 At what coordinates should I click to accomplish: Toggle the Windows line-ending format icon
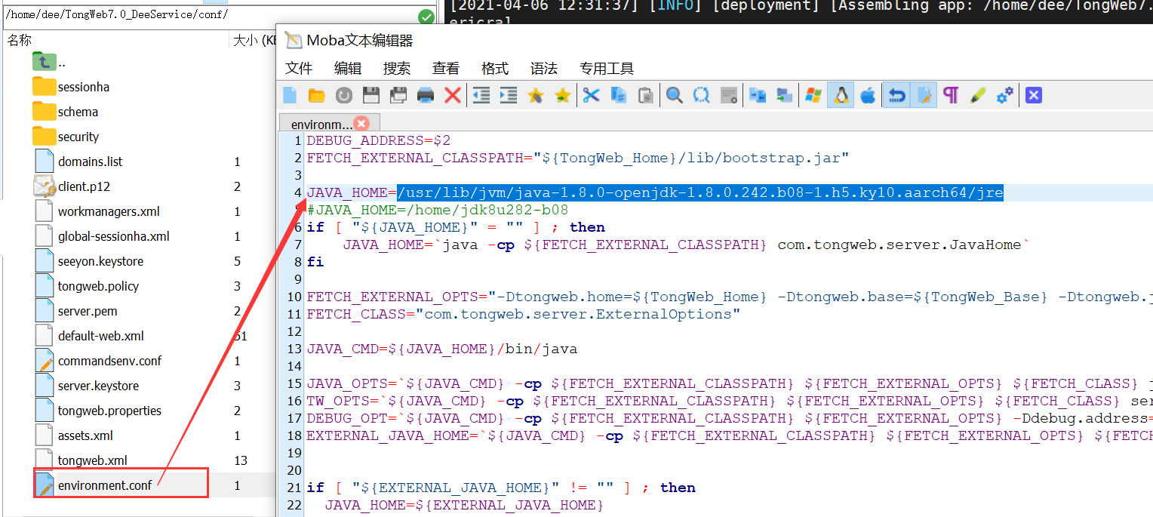click(x=813, y=95)
